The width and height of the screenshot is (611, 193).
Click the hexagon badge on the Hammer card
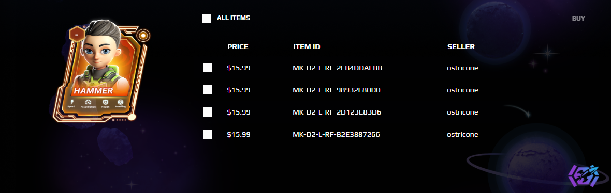pos(77,35)
